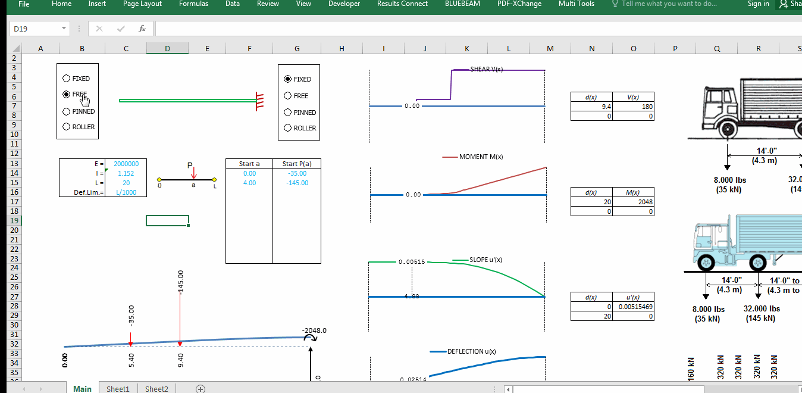
Task: Click the V(x) value 180 cell
Action: 633,107
